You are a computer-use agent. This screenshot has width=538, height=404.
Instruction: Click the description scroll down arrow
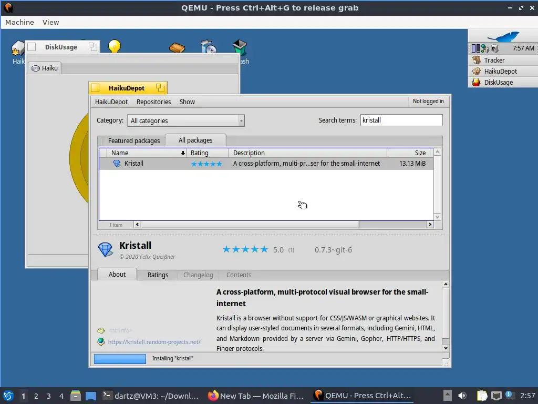click(446, 348)
